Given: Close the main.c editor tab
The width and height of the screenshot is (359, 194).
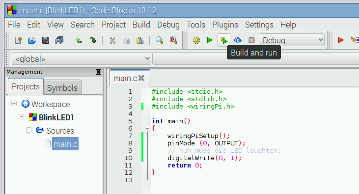Looking at the screenshot, I should [x=141, y=78].
